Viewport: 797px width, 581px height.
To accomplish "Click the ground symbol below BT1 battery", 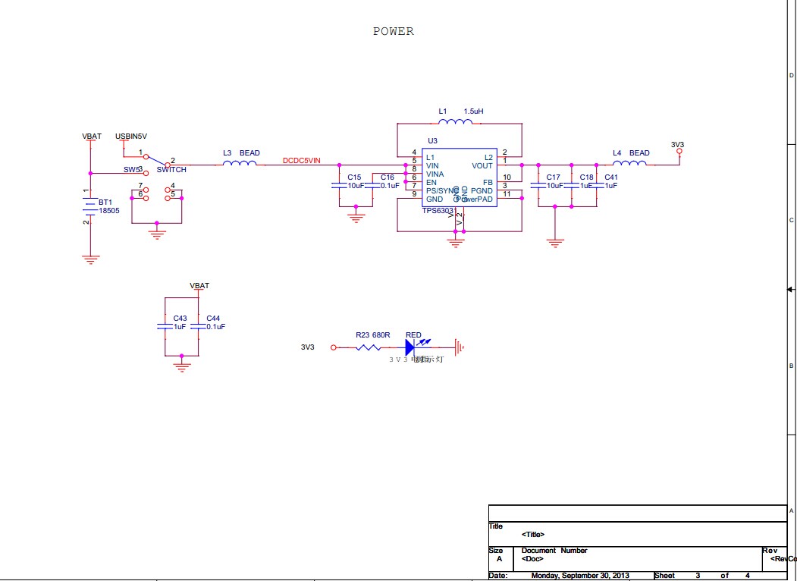I will [90, 259].
